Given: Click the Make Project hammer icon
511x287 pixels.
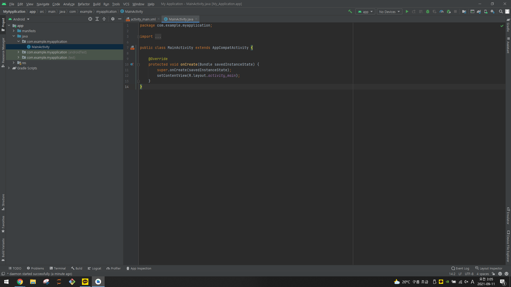Looking at the screenshot, I should coord(350,11).
